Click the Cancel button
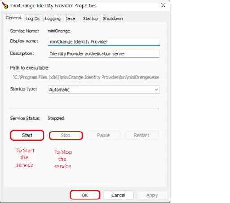 (118, 195)
